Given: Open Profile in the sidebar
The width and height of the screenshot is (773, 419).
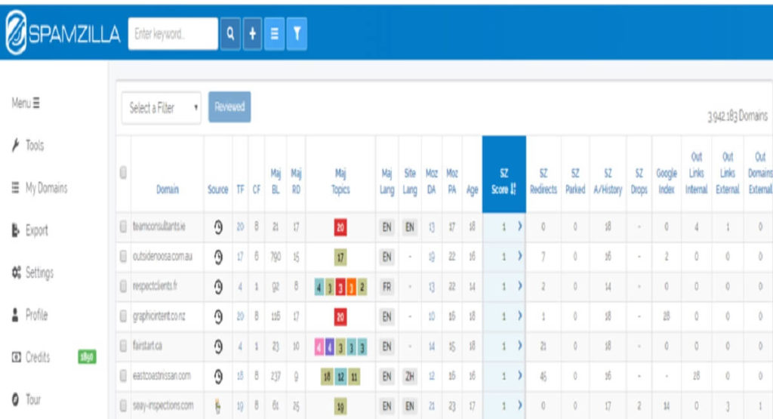Looking at the screenshot, I should (x=29, y=315).
